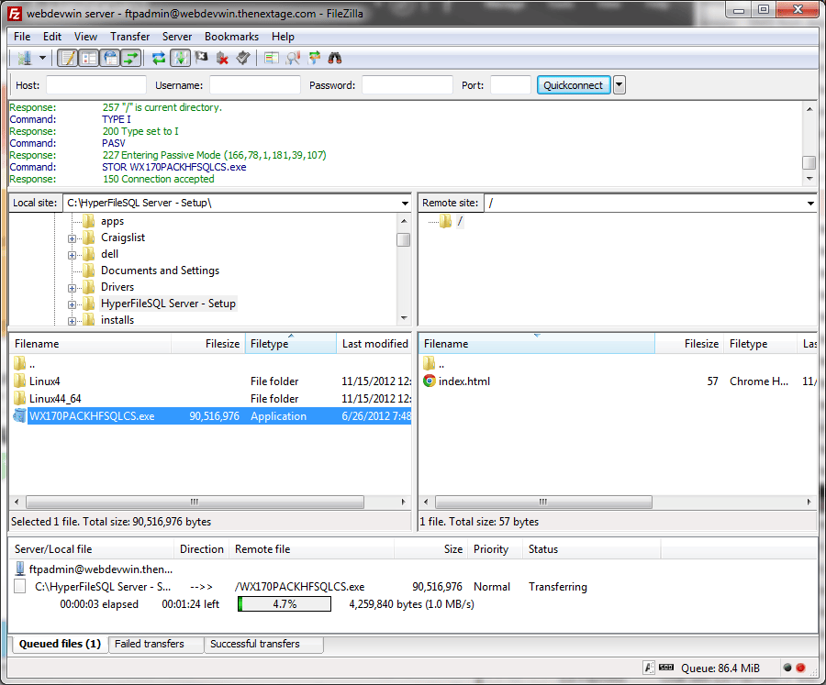Open Local site path dropdown
Viewport: 826px width, 685px height.
pos(405,204)
